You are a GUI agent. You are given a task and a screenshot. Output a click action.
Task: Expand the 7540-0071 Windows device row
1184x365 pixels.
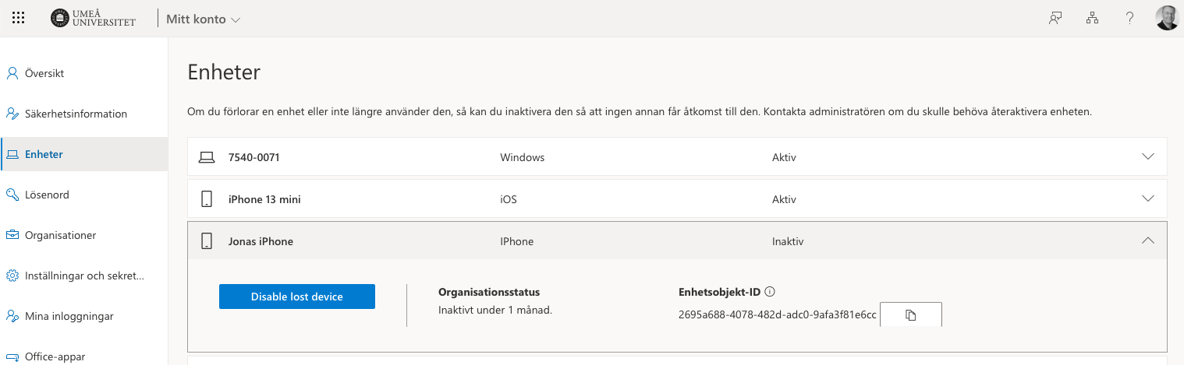(x=677, y=157)
